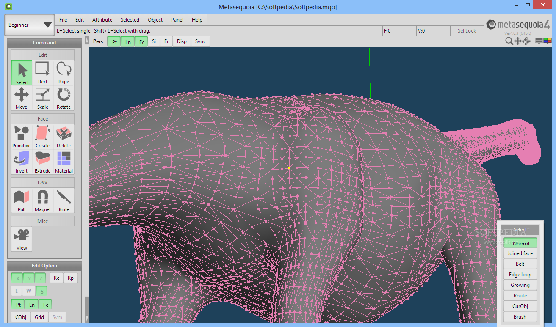The height and width of the screenshot is (327, 556).
Task: Expand the Disp display options
Action: 182,41
